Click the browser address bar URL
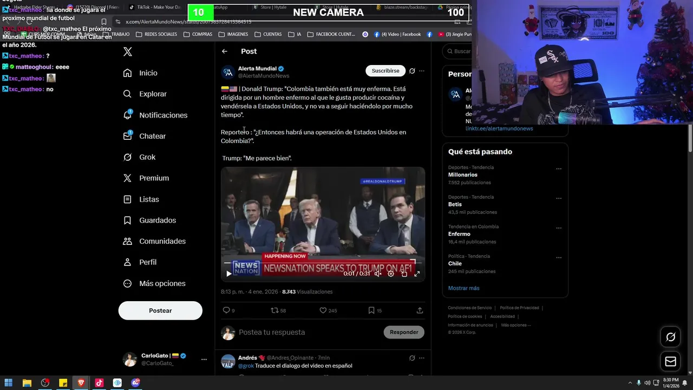This screenshot has height=390, width=693. (188, 22)
